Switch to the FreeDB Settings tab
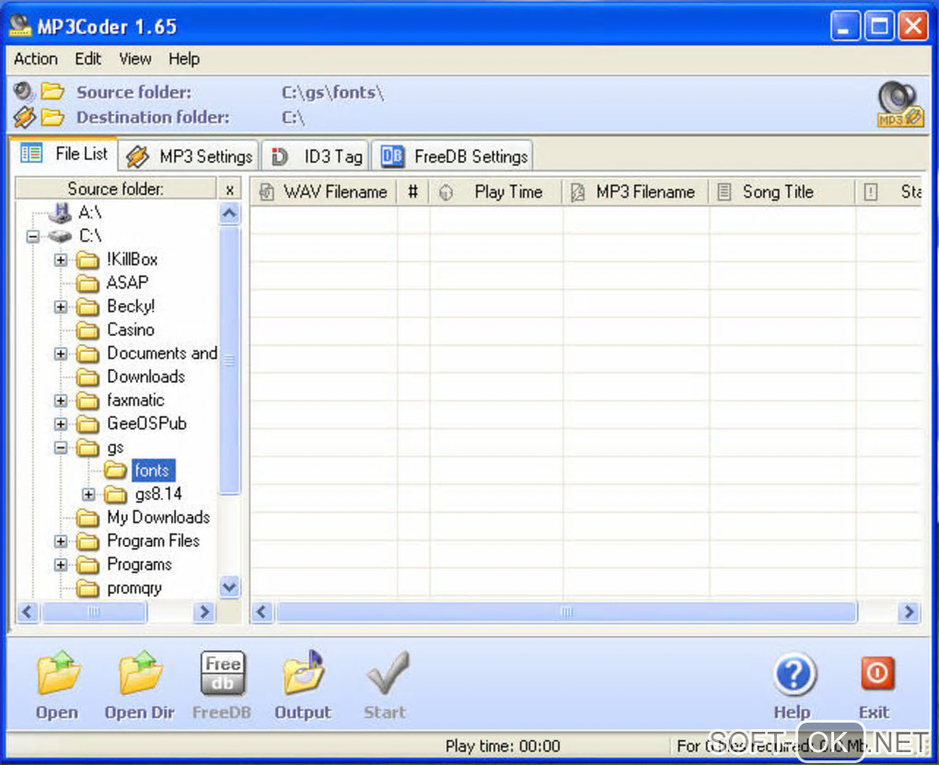This screenshot has width=939, height=765. pyautogui.click(x=452, y=156)
